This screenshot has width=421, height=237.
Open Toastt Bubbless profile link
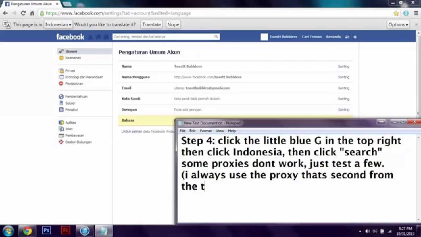click(x=283, y=37)
